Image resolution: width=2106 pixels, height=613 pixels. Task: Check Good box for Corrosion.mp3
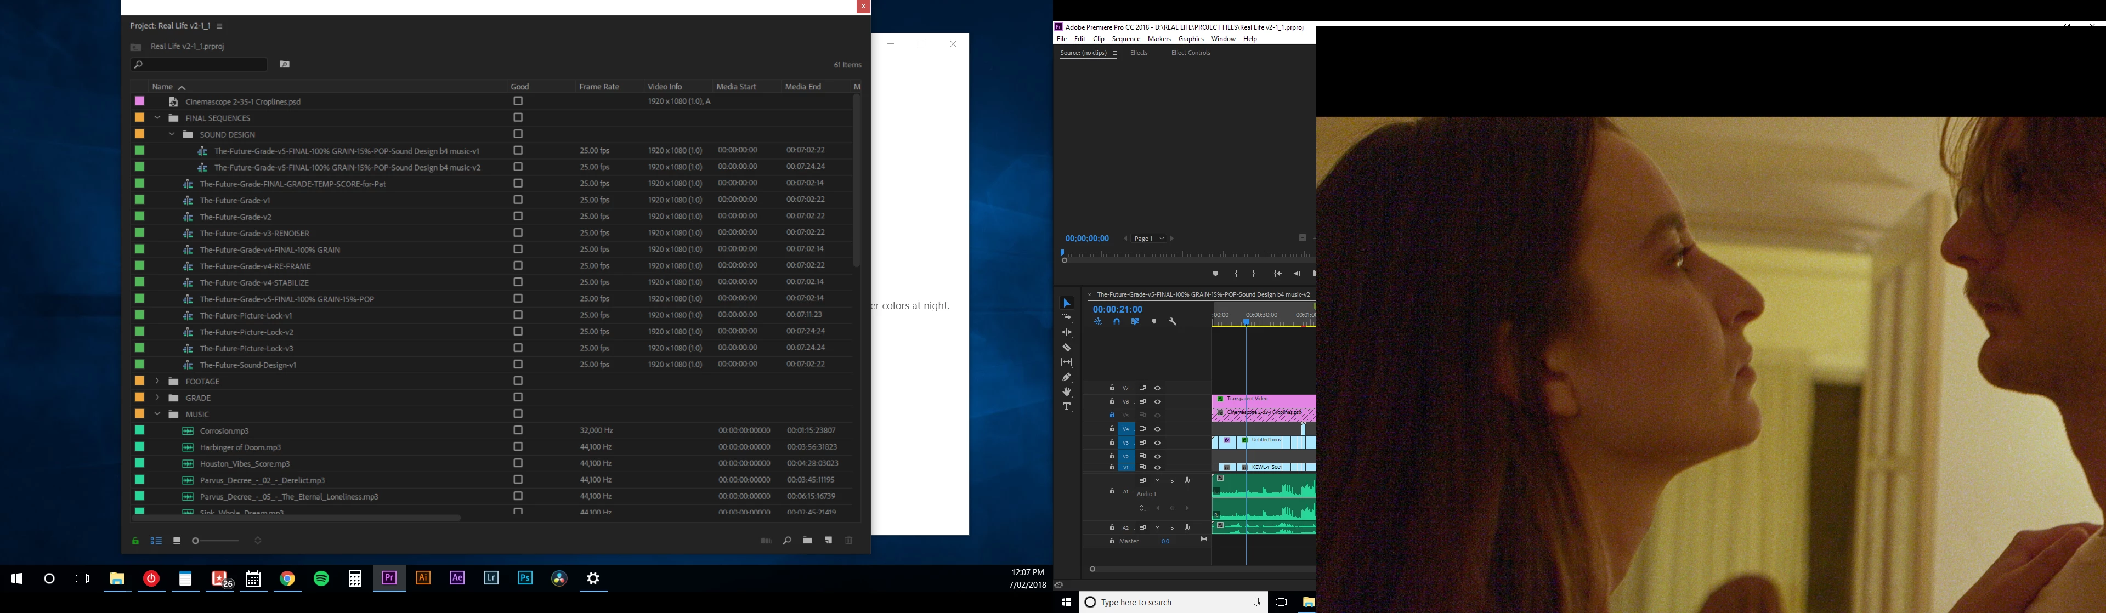click(518, 430)
